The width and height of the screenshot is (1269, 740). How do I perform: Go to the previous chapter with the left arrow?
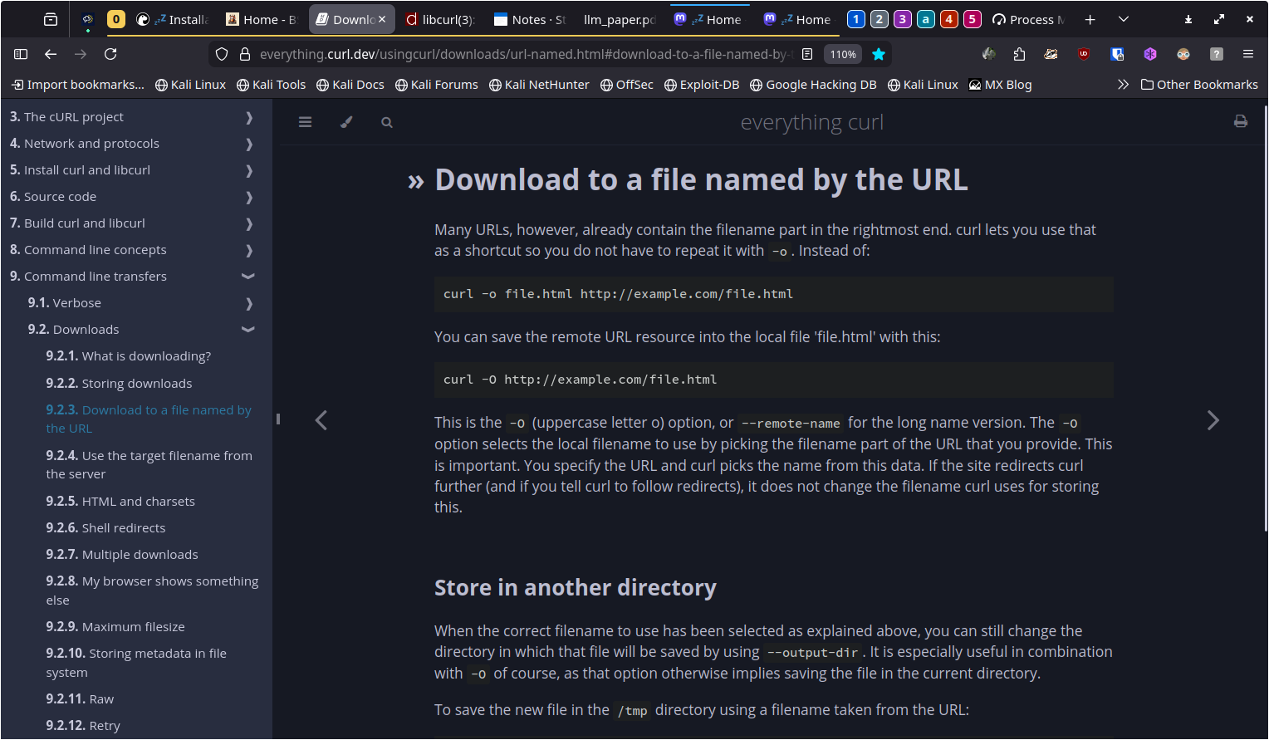coord(321,420)
